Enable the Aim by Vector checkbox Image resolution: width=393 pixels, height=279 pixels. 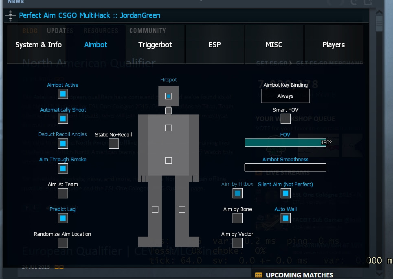[237, 243]
